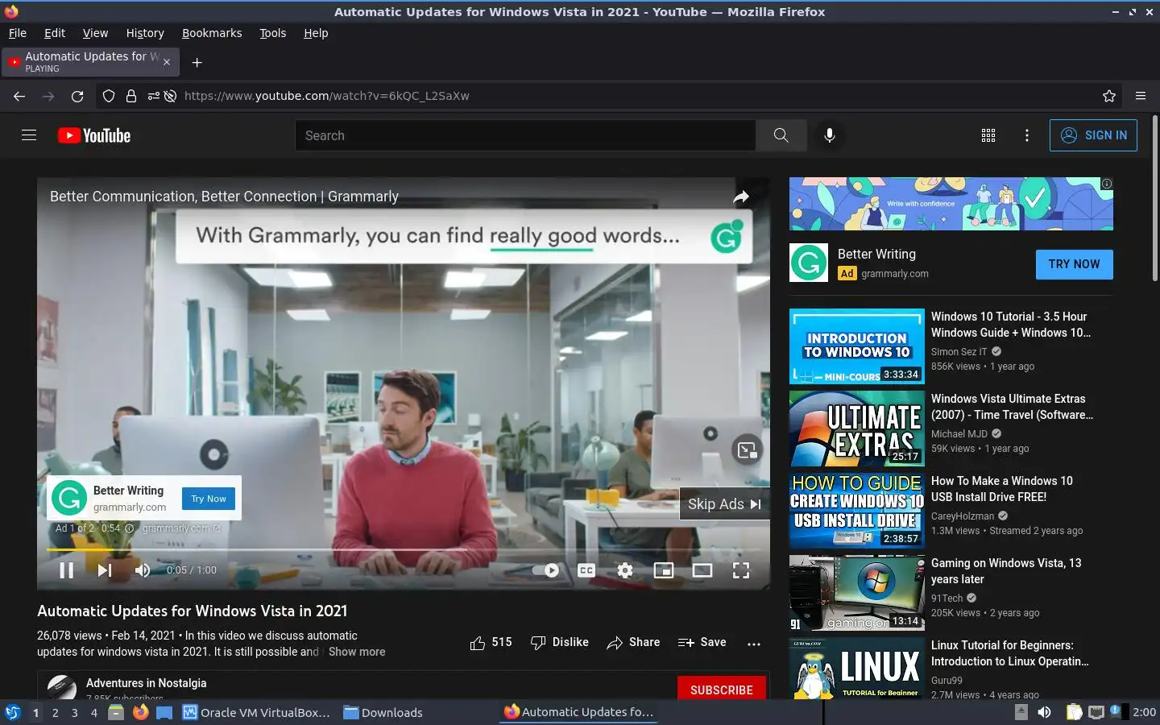The width and height of the screenshot is (1160, 725).
Task: Open the History menu
Action: (145, 33)
